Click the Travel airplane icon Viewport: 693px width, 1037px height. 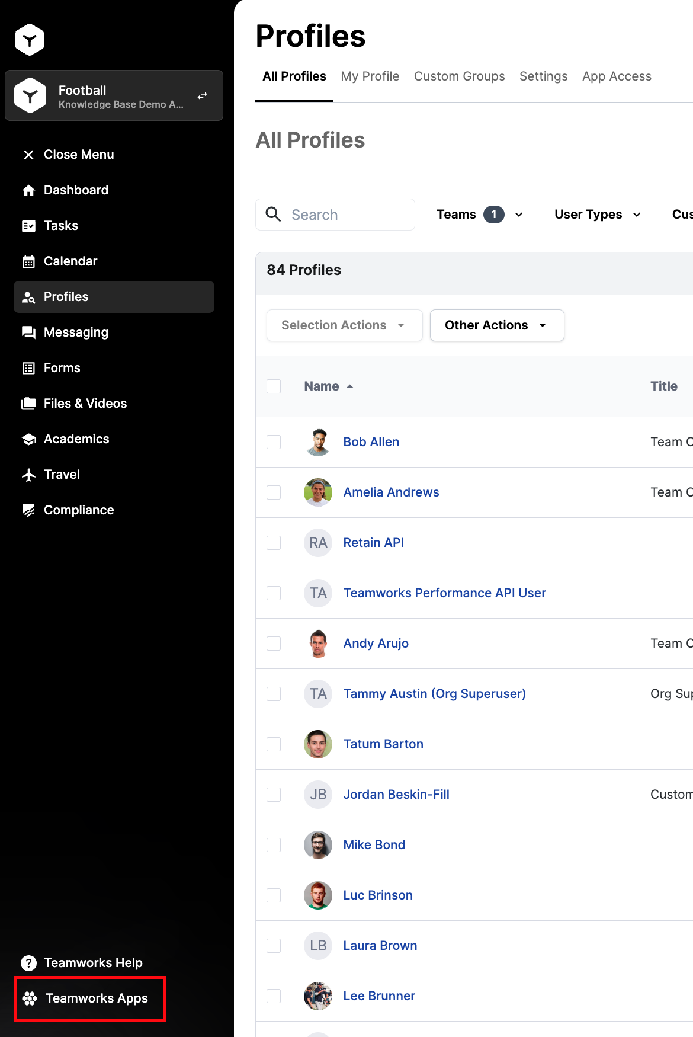(x=28, y=475)
